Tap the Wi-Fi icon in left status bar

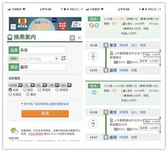point(24,9)
